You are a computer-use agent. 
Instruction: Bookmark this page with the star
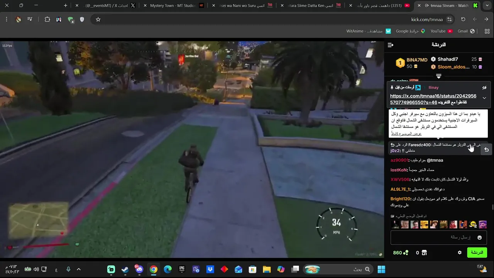point(98,19)
